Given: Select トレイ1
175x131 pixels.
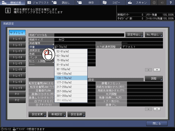Looking at the screenshot, I should [x=17, y=39].
